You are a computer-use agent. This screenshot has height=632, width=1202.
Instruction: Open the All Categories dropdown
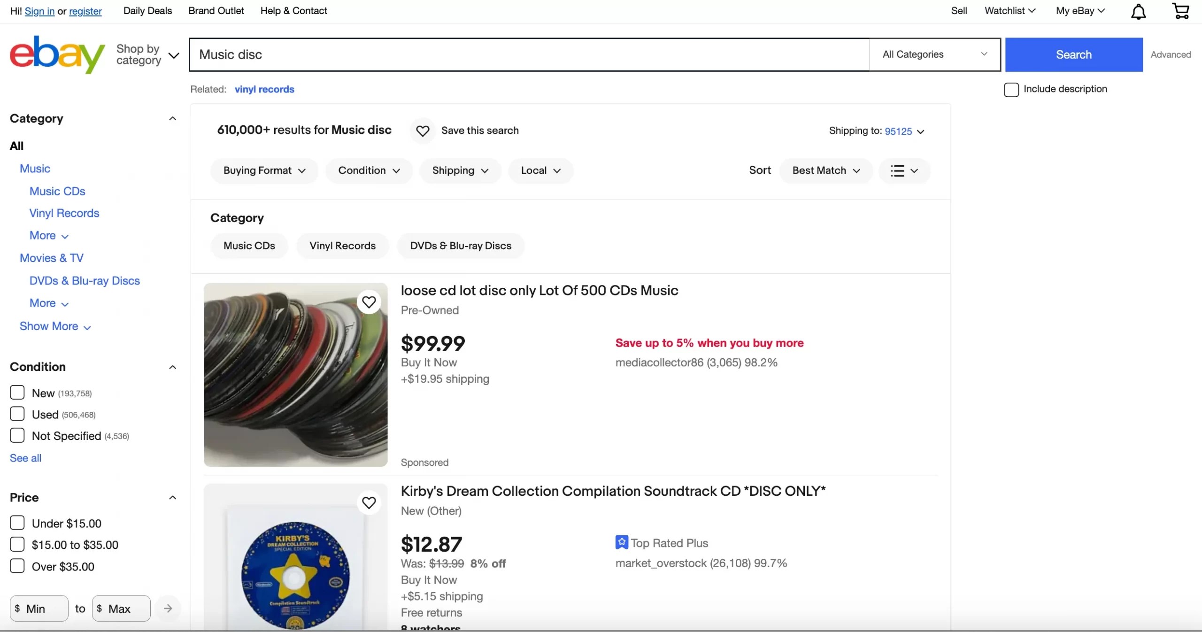coord(933,54)
